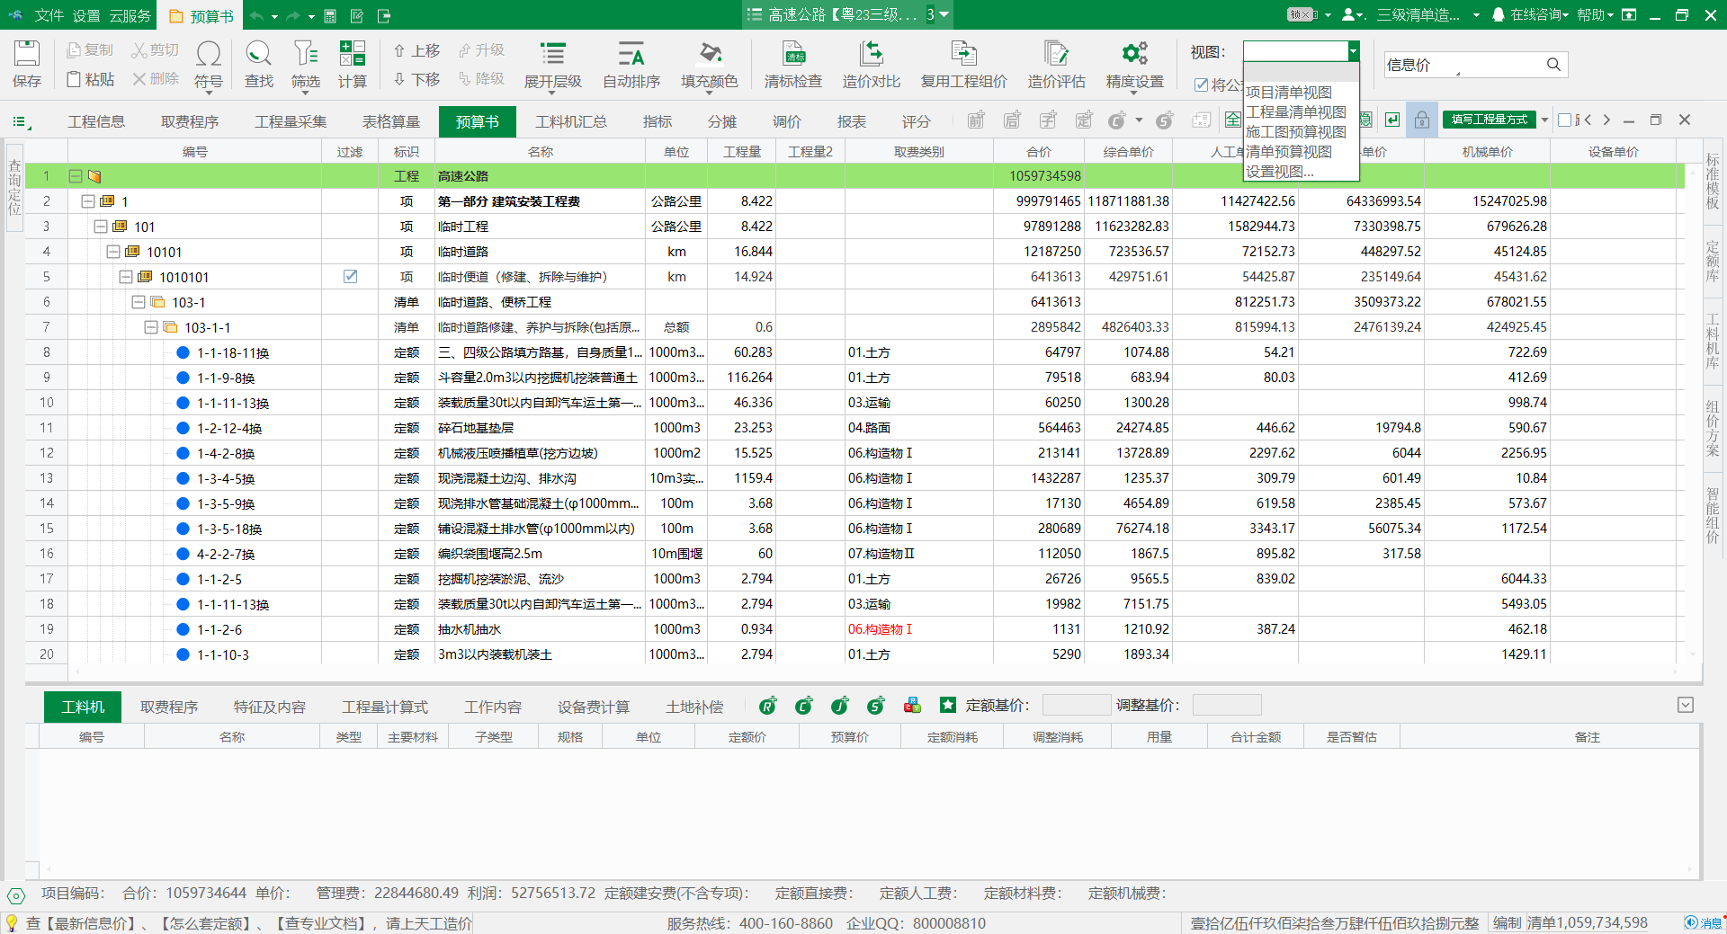Collapse tree node 103-1

tap(139, 302)
